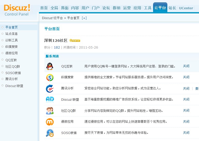Select 纵横搜索 in the sidebar
Screen dimensions: 199x141
pyautogui.click(x=11, y=47)
